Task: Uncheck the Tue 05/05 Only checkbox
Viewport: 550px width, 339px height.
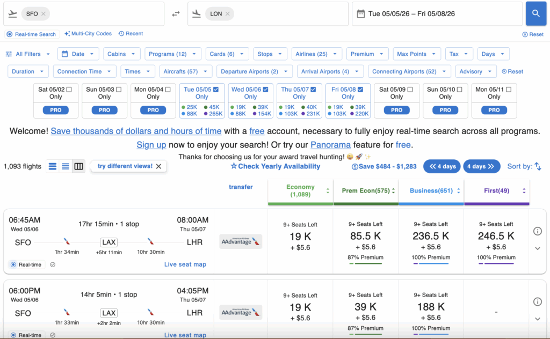Action: pyautogui.click(x=215, y=90)
